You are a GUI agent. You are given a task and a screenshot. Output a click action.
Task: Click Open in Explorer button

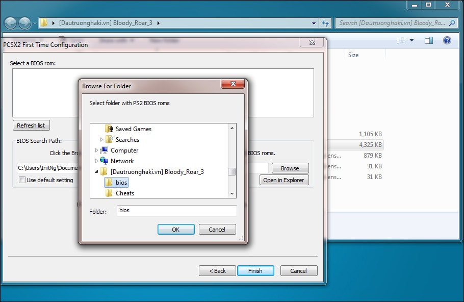(x=284, y=180)
